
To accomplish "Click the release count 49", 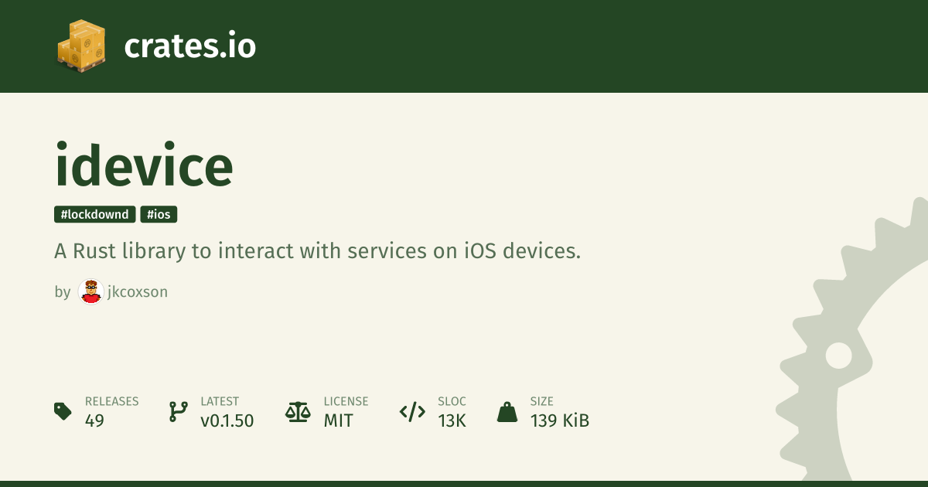I will tap(94, 421).
